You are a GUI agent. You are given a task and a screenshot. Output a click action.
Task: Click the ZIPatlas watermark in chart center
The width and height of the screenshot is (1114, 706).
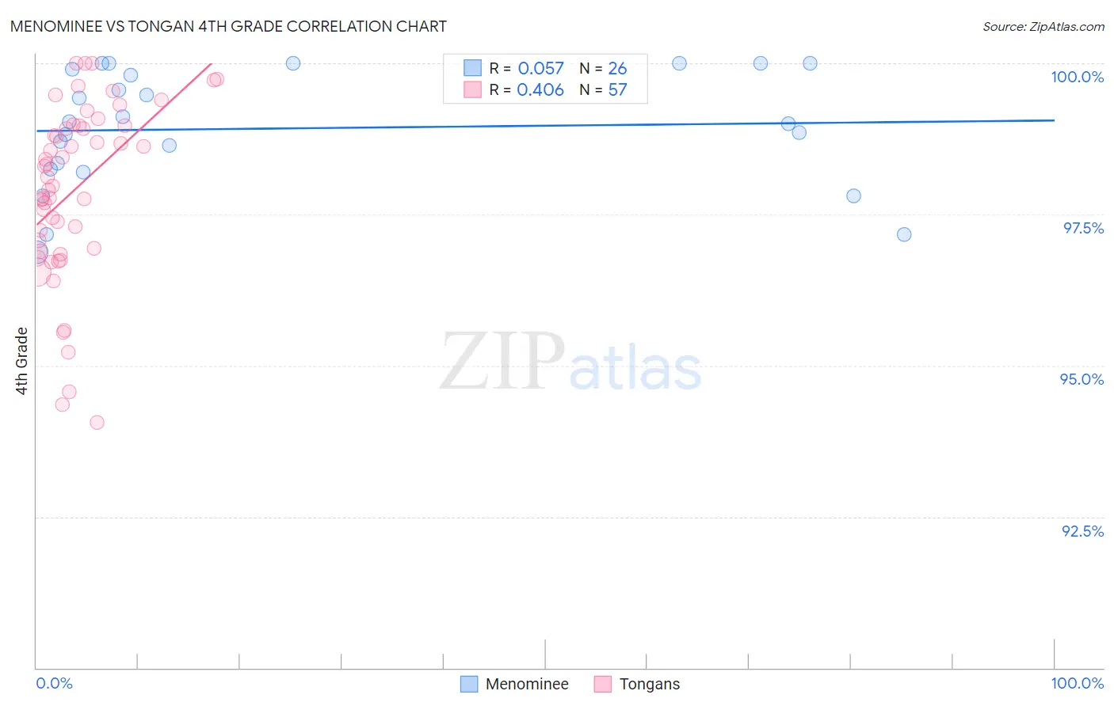570,362
